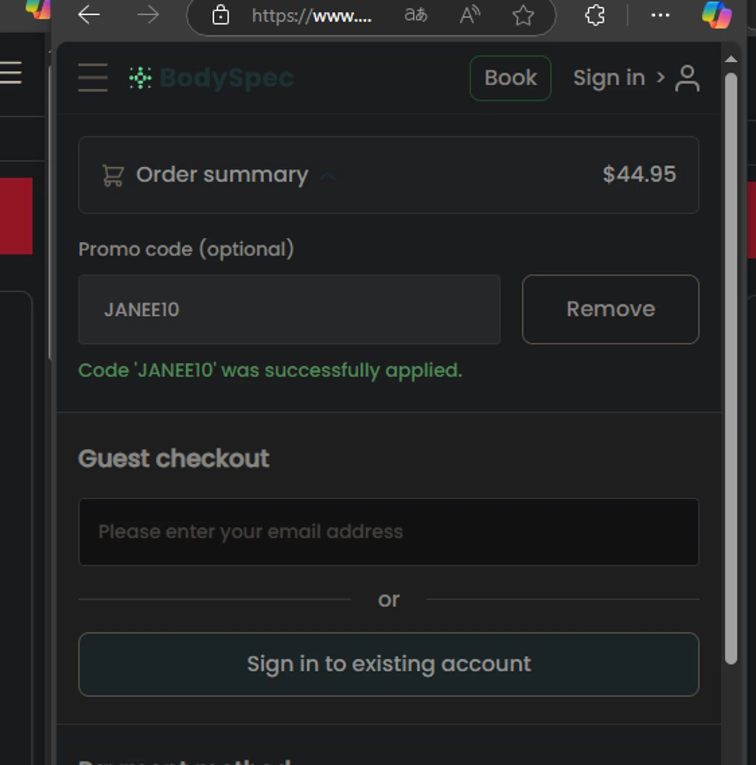Viewport: 756px width, 765px height.
Task: Click Sign in to existing account
Action: (389, 665)
